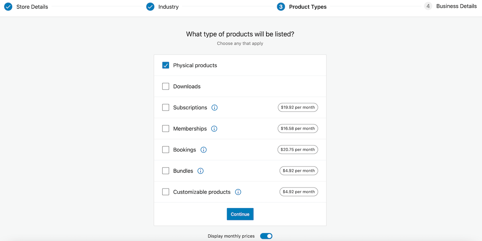Screen dimensions: 482x241
Task: Select the Industry step checkmark circle
Action: (x=150, y=7)
